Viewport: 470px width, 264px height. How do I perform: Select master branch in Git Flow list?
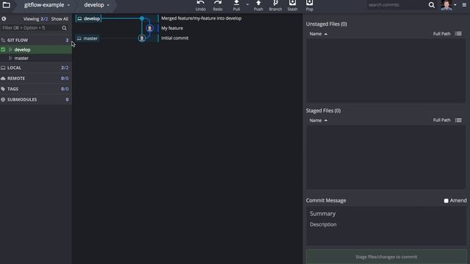(x=36, y=58)
